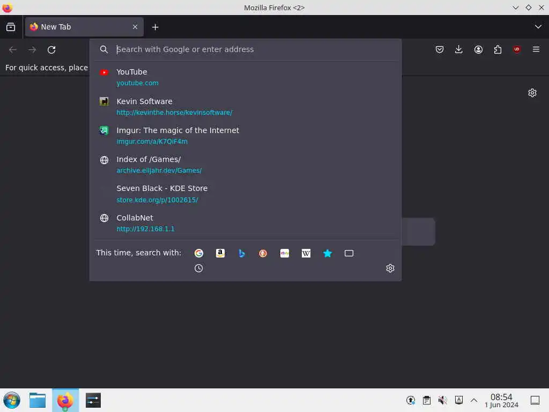549x412 pixels.
Task: Click the search magnifier icon in address bar
Action: (103, 49)
